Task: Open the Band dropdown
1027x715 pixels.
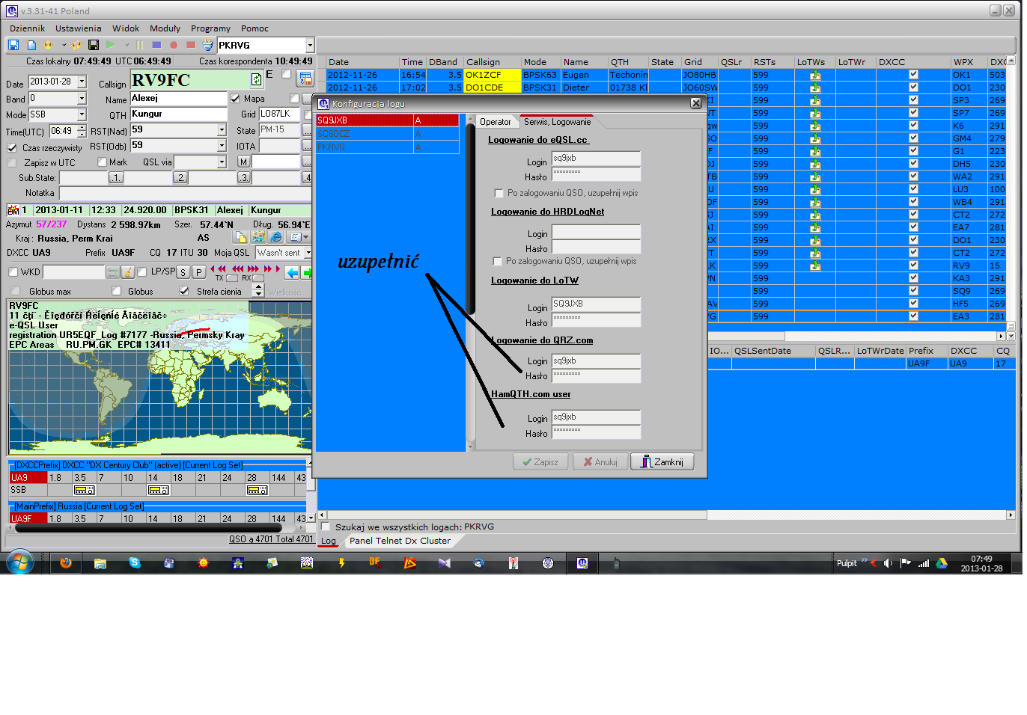Action: [82, 99]
